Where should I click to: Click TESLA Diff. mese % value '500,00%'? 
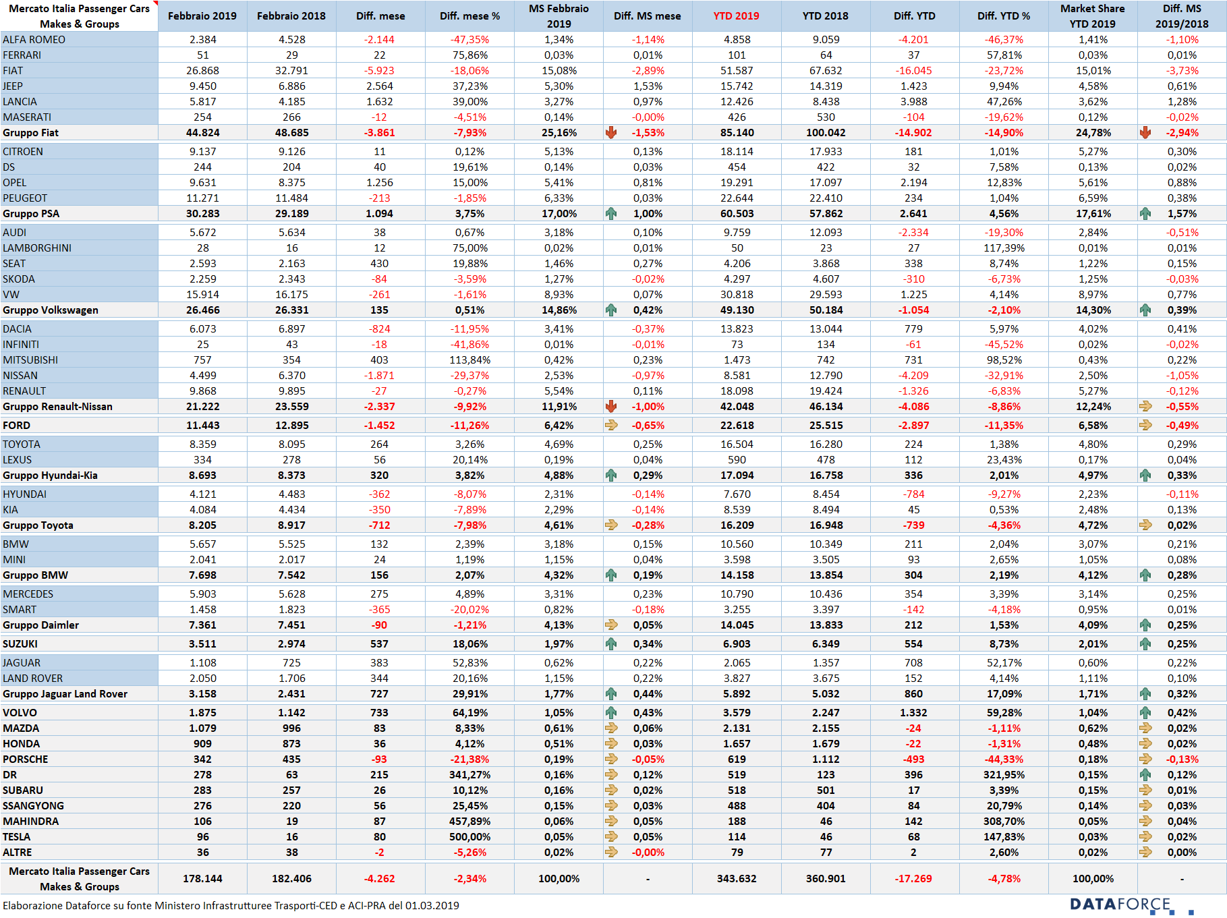click(x=470, y=837)
